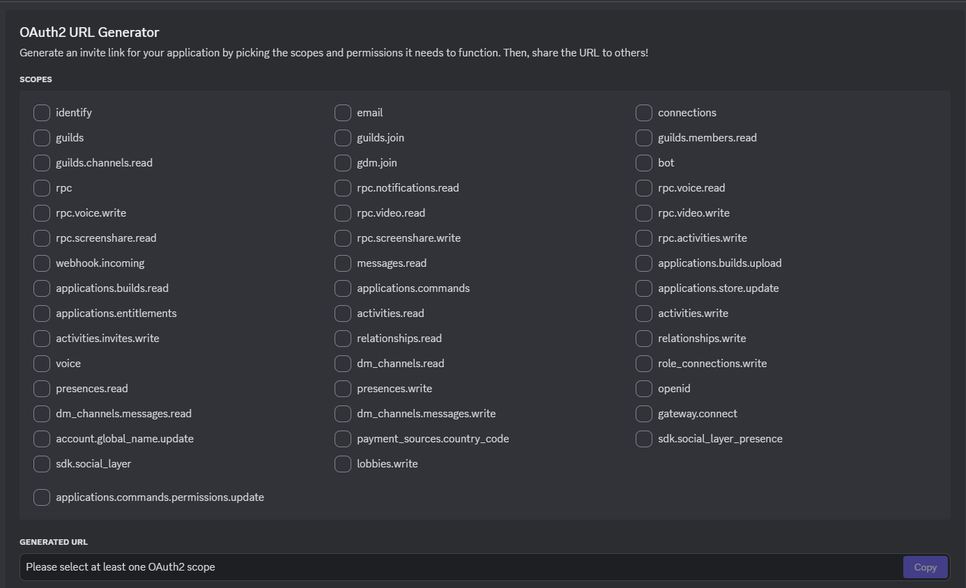Check dm_channels.messages.read scope
Viewport: 966px width, 588px height.
42,414
